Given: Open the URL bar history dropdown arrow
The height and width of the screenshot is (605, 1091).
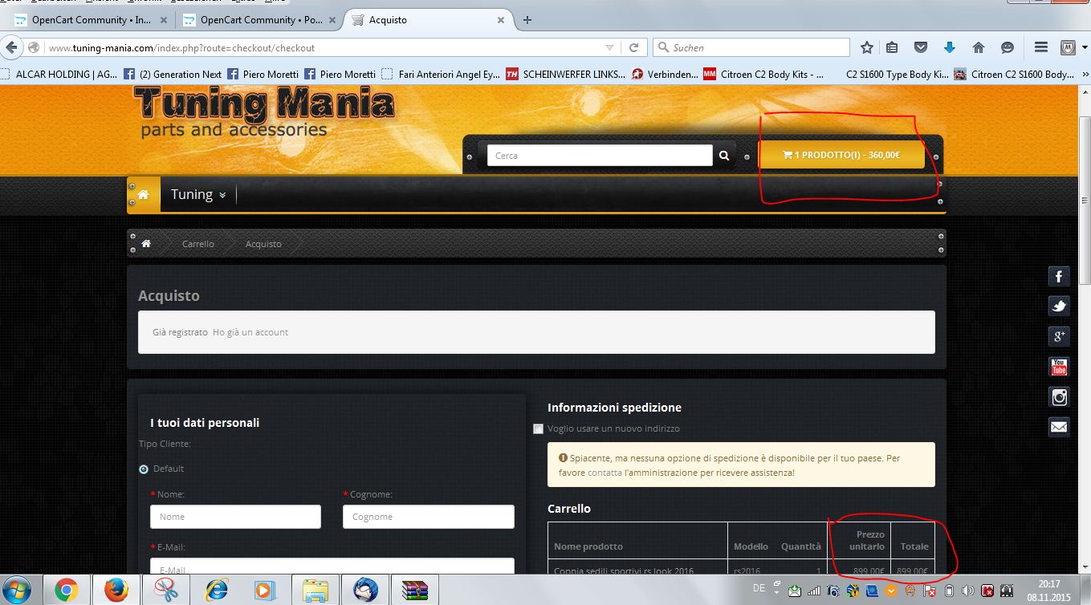Looking at the screenshot, I should pyautogui.click(x=609, y=47).
